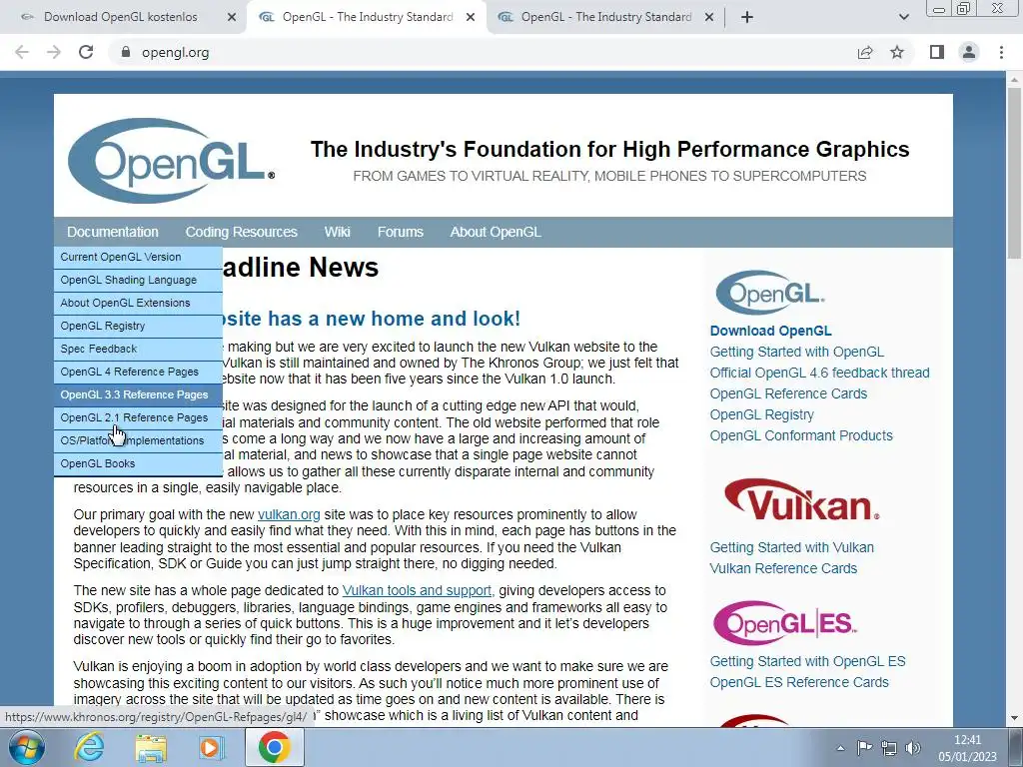Open the Wiki menu item

[338, 232]
